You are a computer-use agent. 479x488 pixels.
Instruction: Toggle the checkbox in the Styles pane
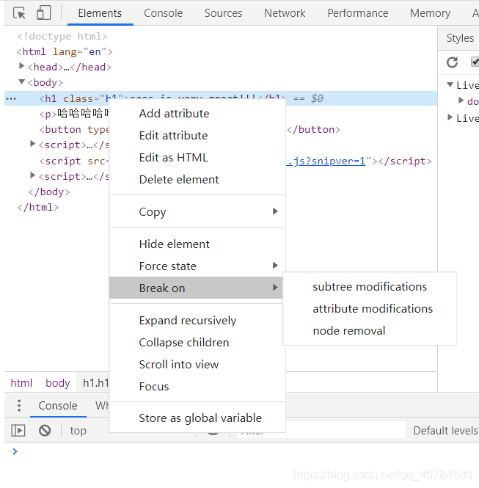(475, 62)
